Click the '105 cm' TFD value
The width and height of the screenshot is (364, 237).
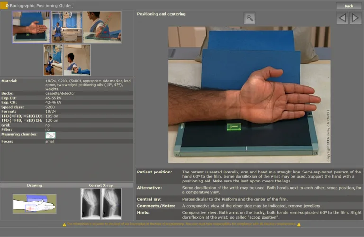(52, 116)
